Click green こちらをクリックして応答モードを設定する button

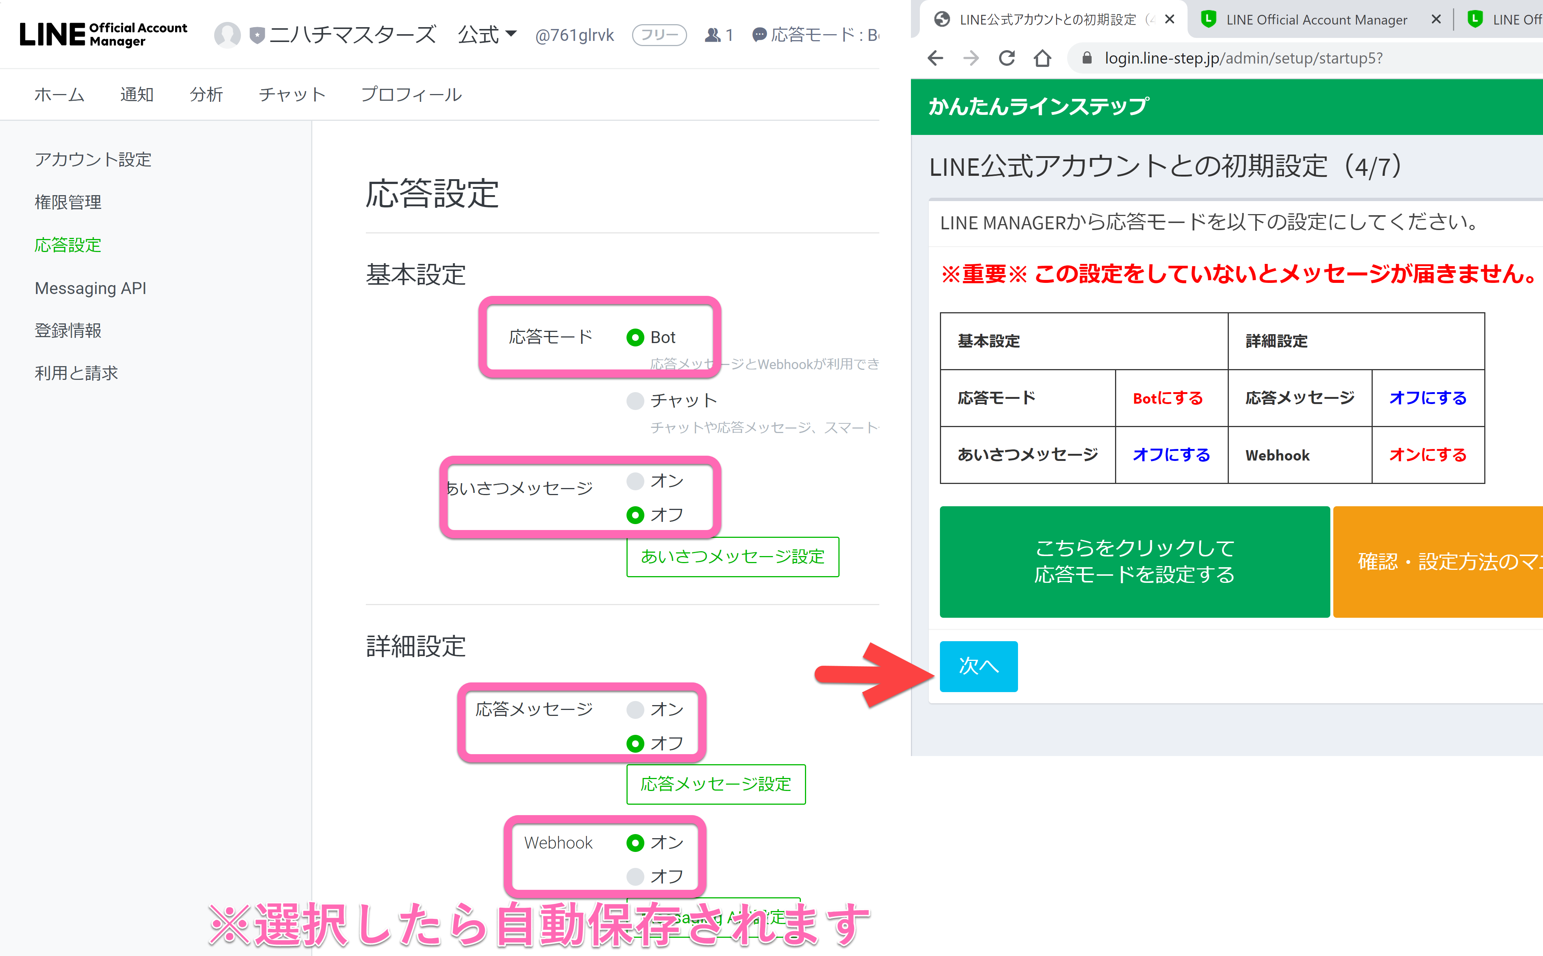pos(1134,562)
